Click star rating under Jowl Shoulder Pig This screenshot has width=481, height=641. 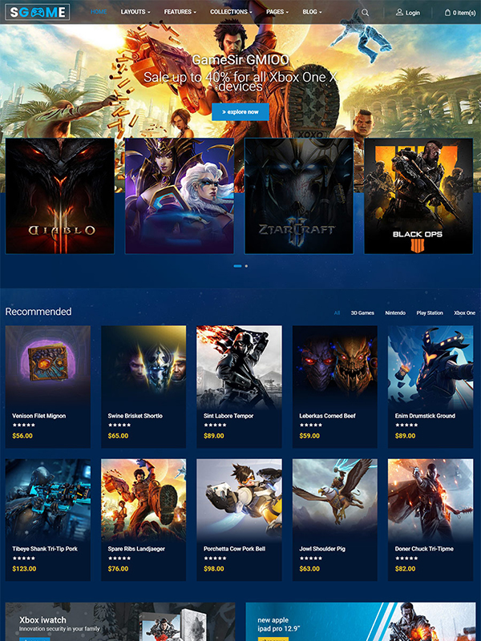(x=311, y=558)
